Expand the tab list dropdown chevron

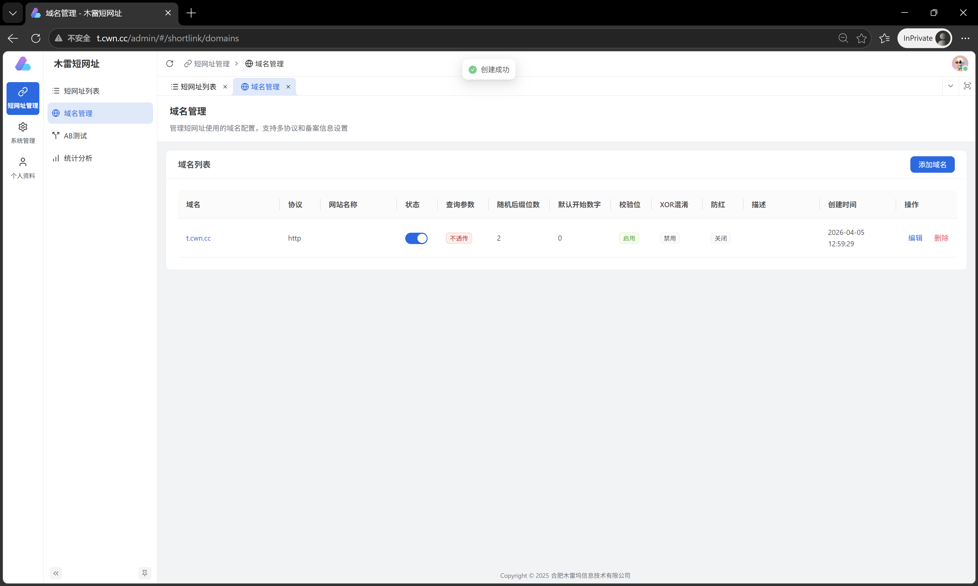click(x=950, y=86)
